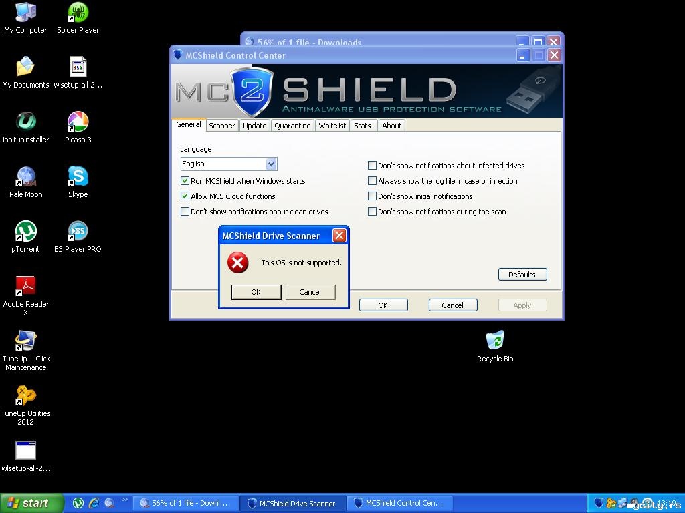Click the Apply button in Control Center

522,305
